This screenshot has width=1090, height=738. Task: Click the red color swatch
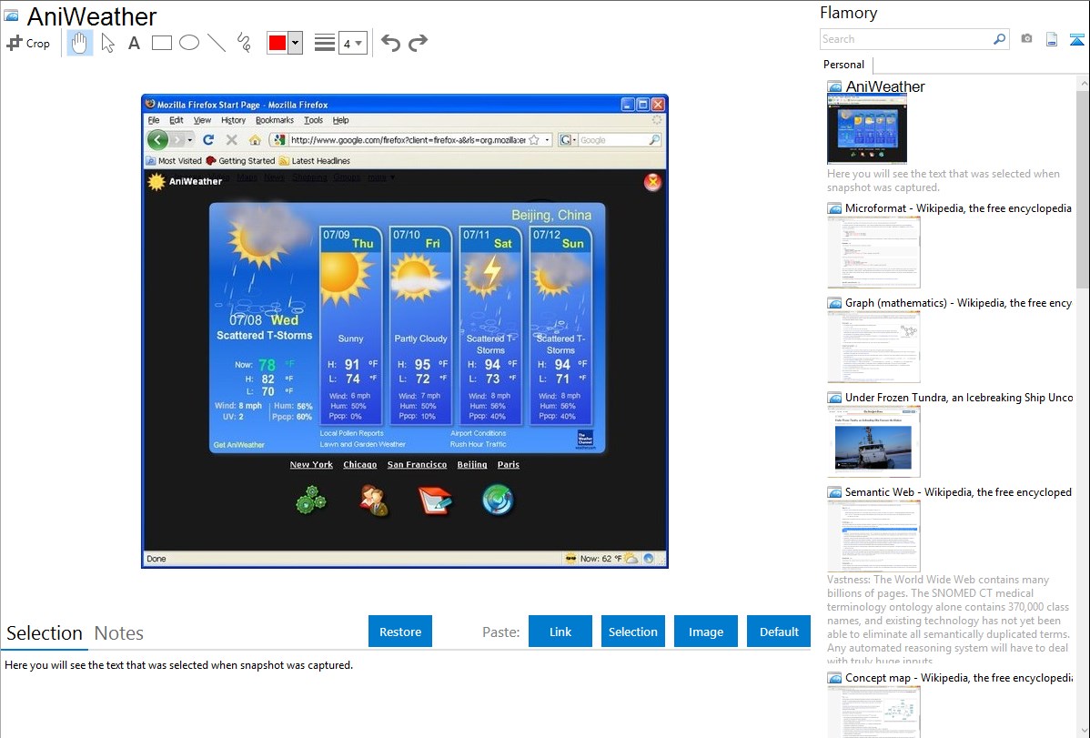pos(278,43)
